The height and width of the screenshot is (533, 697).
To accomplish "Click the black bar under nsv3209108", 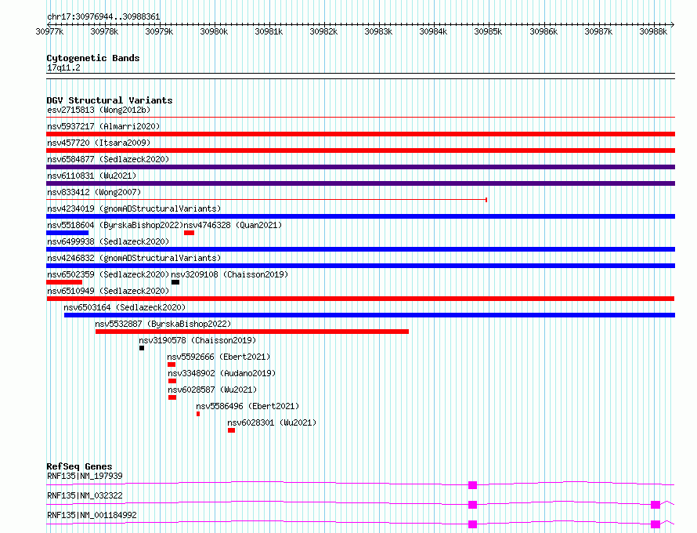I will pos(175,282).
